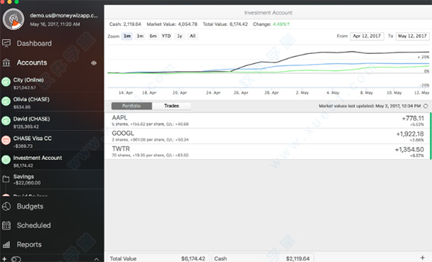This screenshot has width=432, height=262.
Task: Set chart zoom to 1m
Action: 127,36
